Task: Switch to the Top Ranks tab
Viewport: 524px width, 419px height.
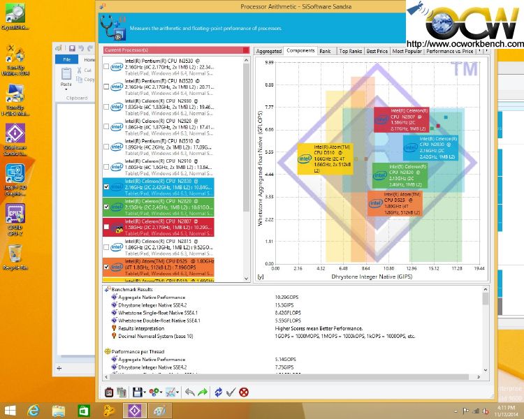Action: click(x=350, y=51)
